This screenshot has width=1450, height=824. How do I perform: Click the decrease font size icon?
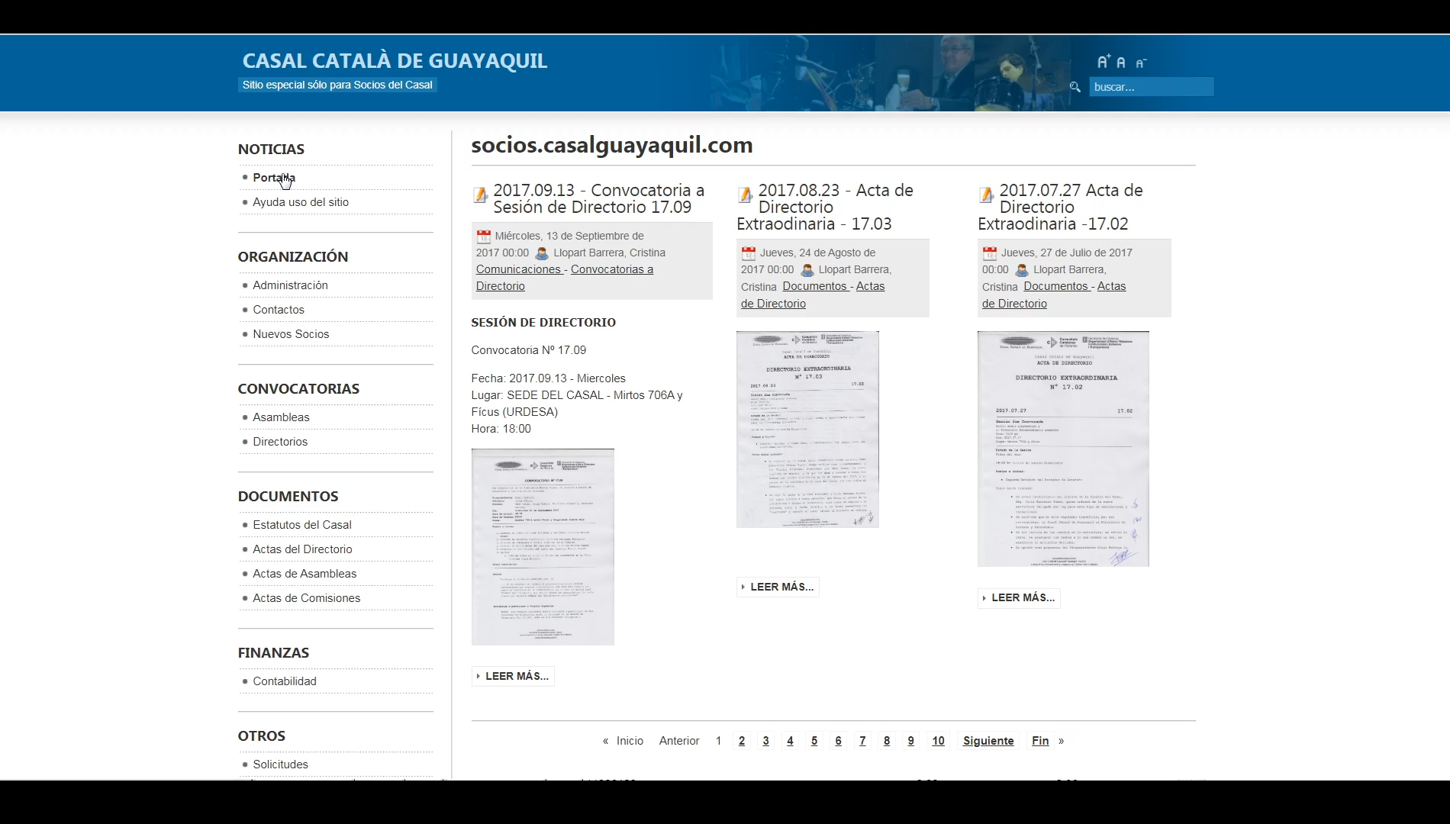[1141, 63]
